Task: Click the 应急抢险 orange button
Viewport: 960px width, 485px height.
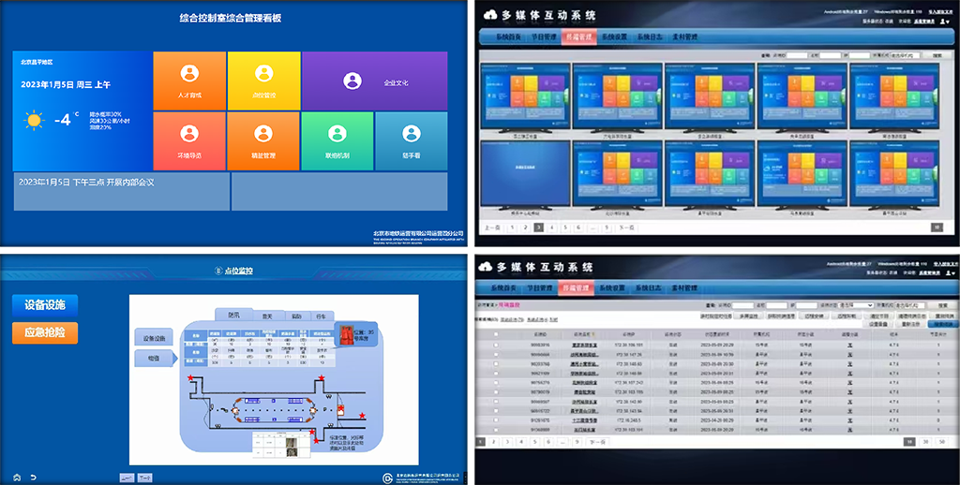Action: [45, 332]
